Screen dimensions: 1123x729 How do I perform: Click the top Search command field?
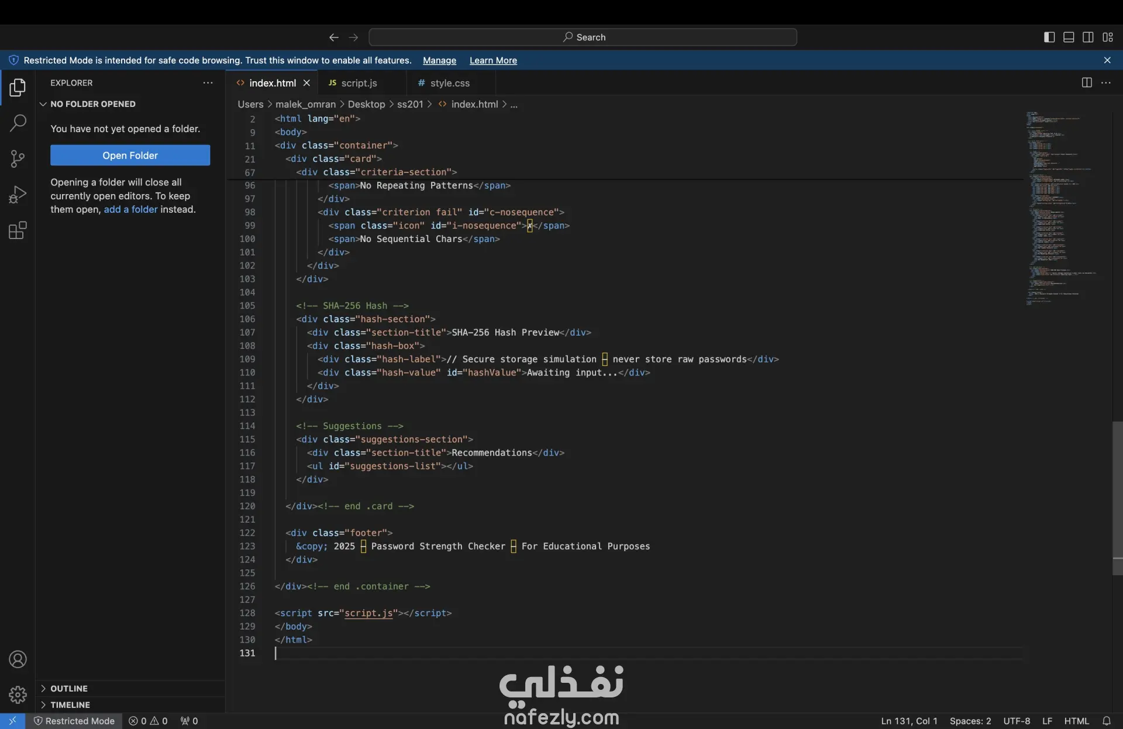click(x=583, y=37)
